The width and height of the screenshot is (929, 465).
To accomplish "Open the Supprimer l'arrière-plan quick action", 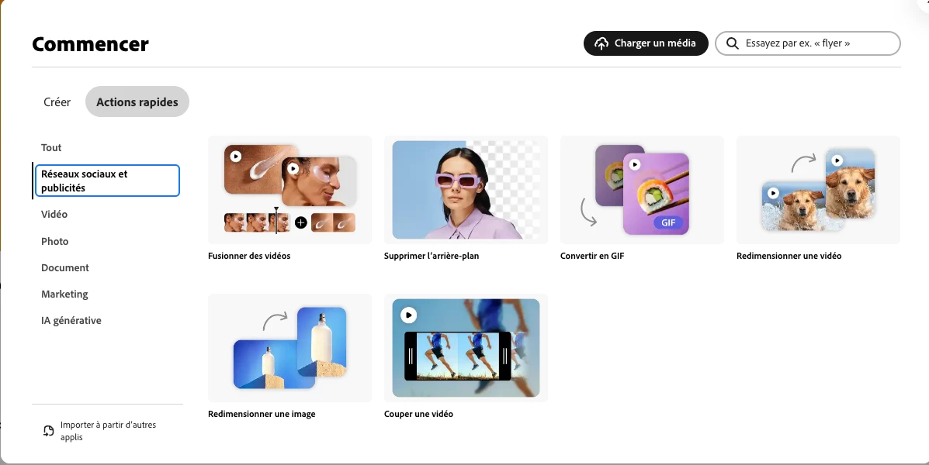I will pyautogui.click(x=466, y=190).
